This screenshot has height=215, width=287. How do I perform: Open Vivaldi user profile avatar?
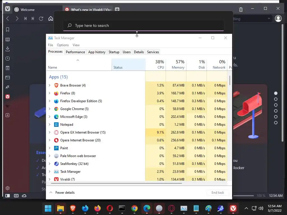pos(278,19)
